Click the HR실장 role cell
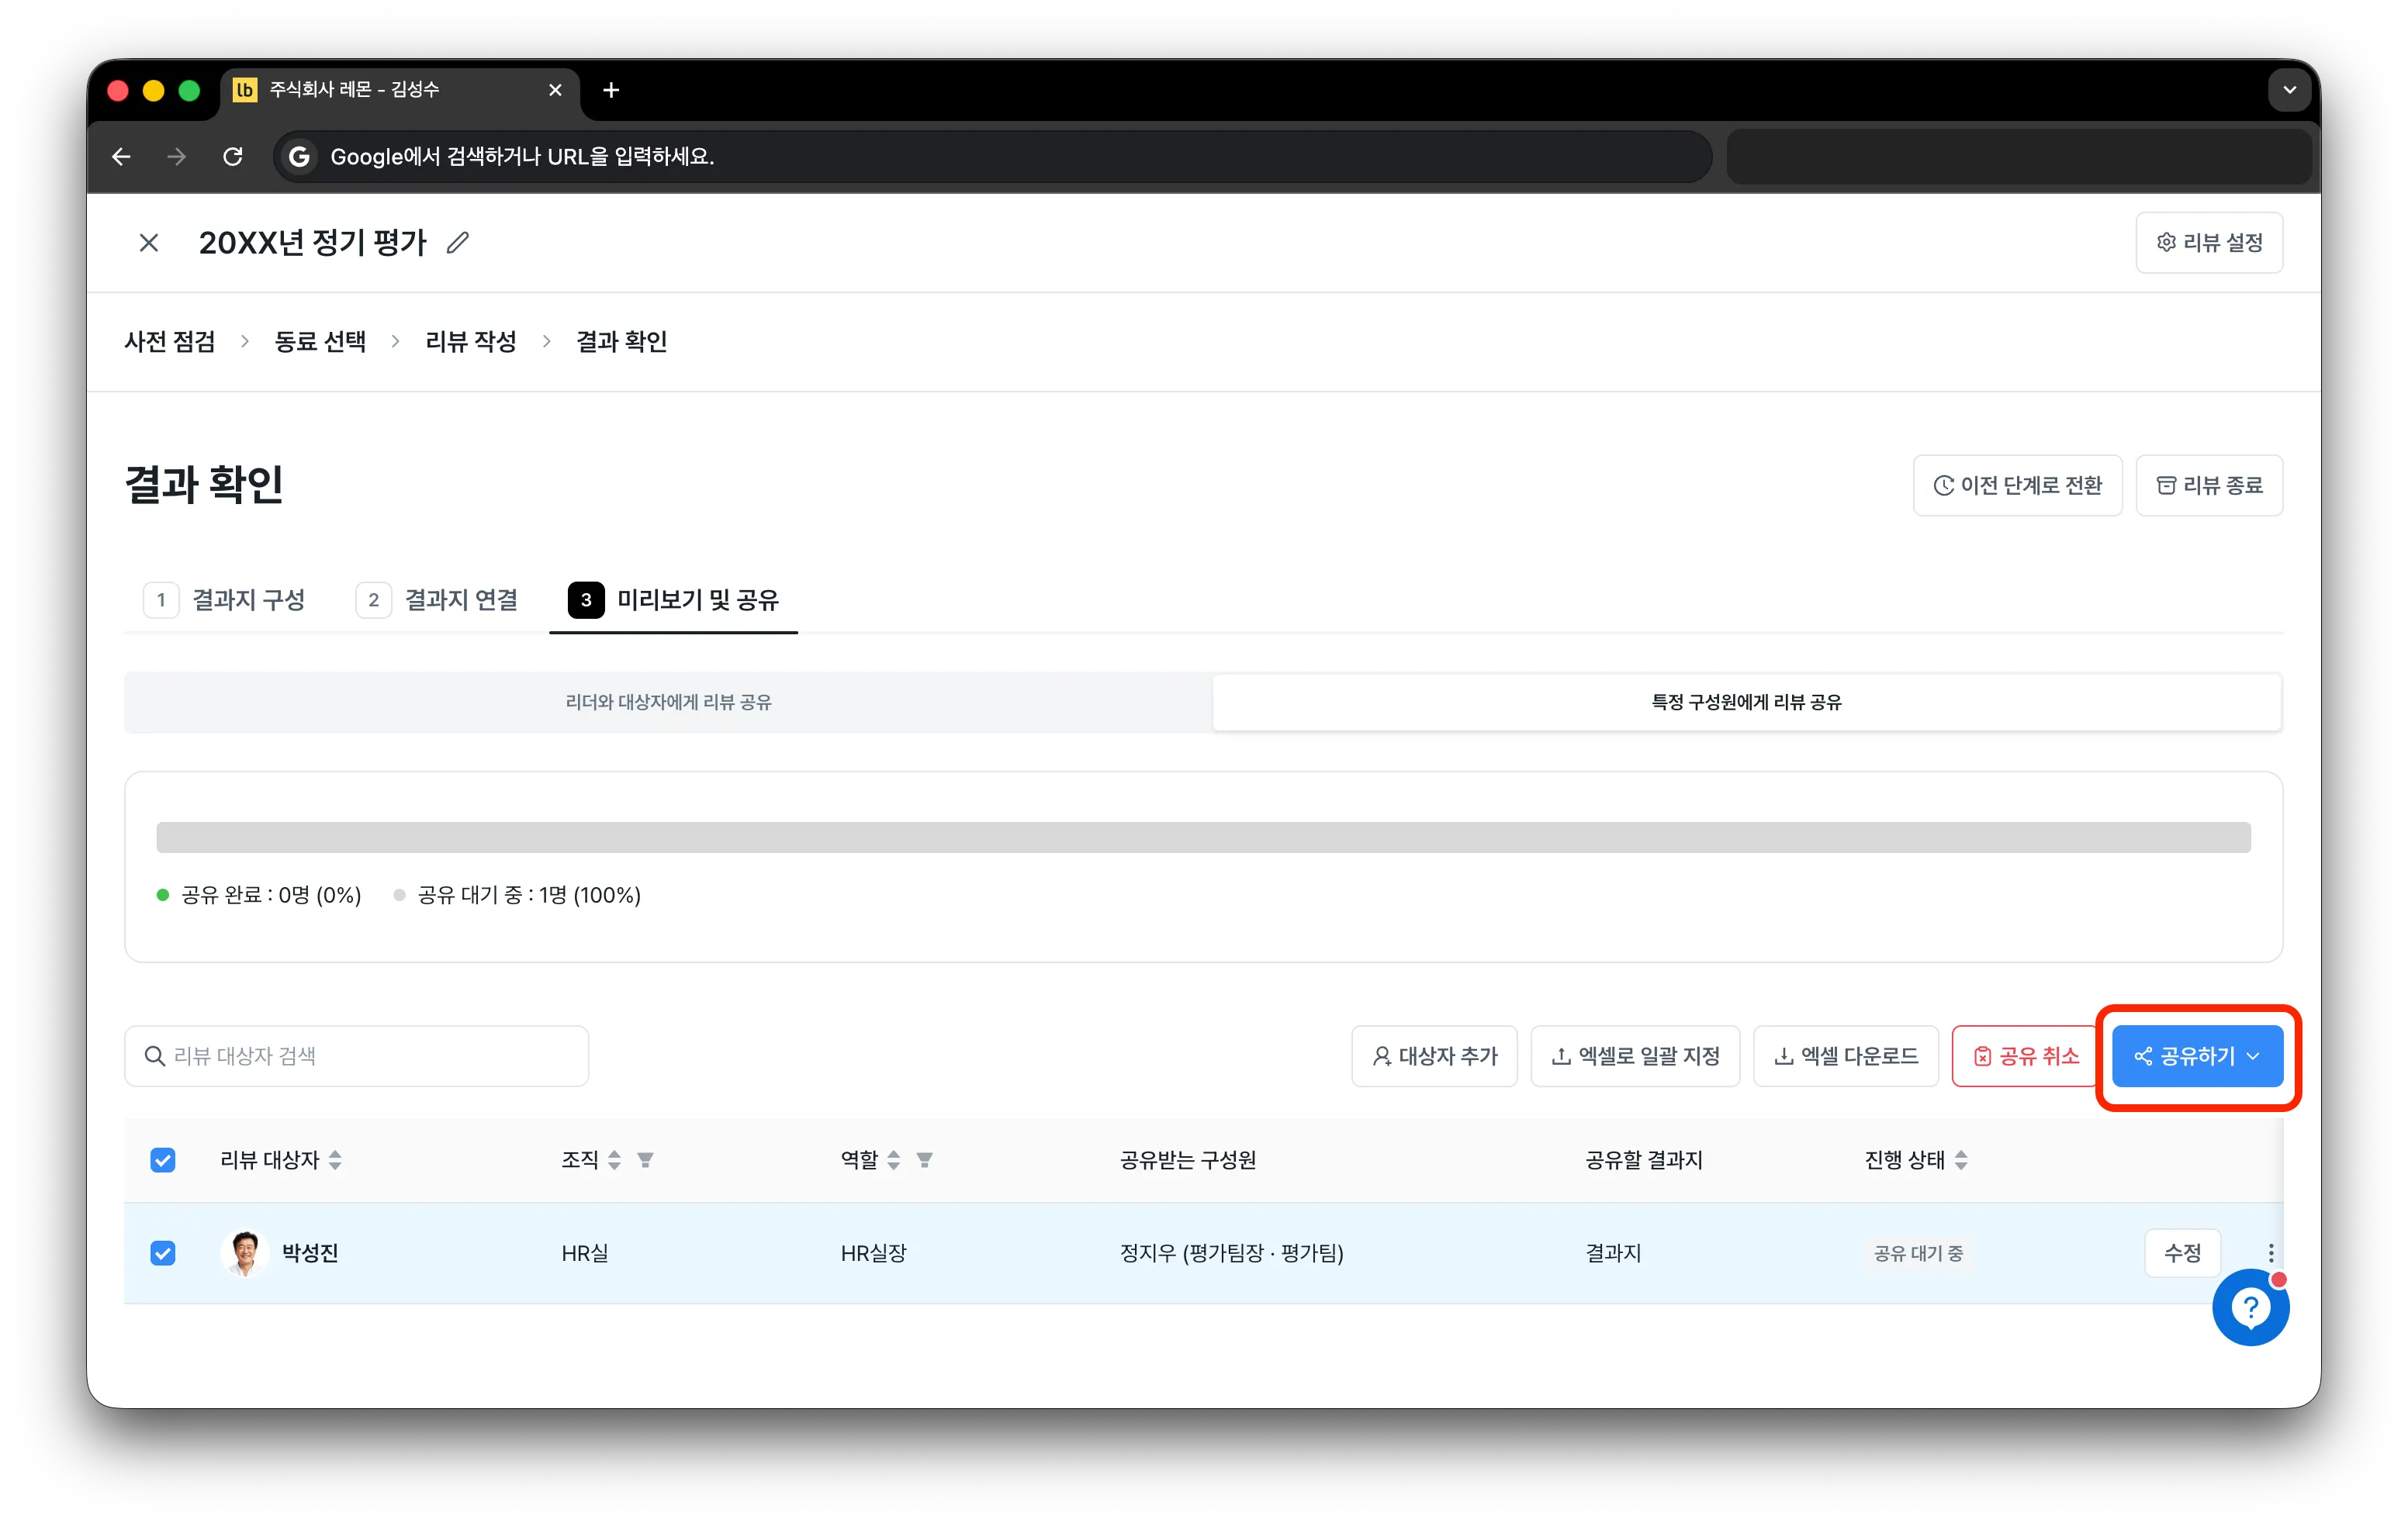The width and height of the screenshot is (2408, 1523). (873, 1253)
